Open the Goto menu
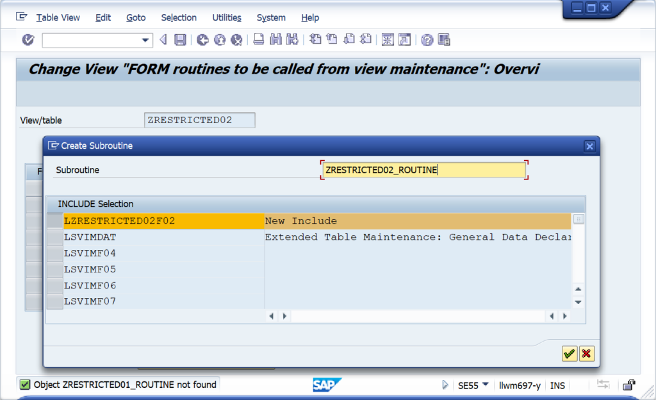This screenshot has width=656, height=400. click(136, 18)
